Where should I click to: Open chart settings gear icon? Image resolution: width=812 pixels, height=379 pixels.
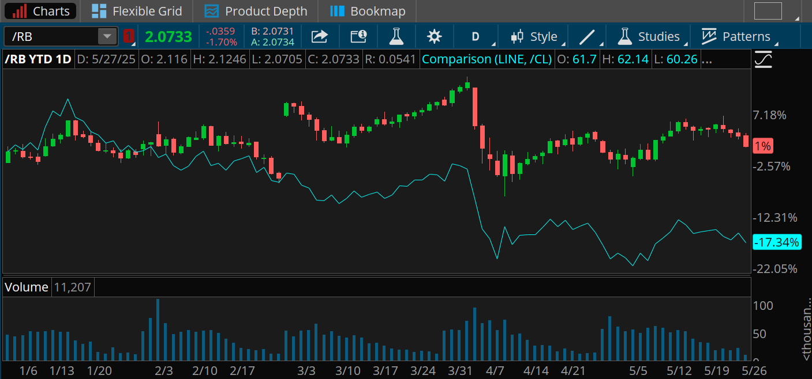click(434, 37)
